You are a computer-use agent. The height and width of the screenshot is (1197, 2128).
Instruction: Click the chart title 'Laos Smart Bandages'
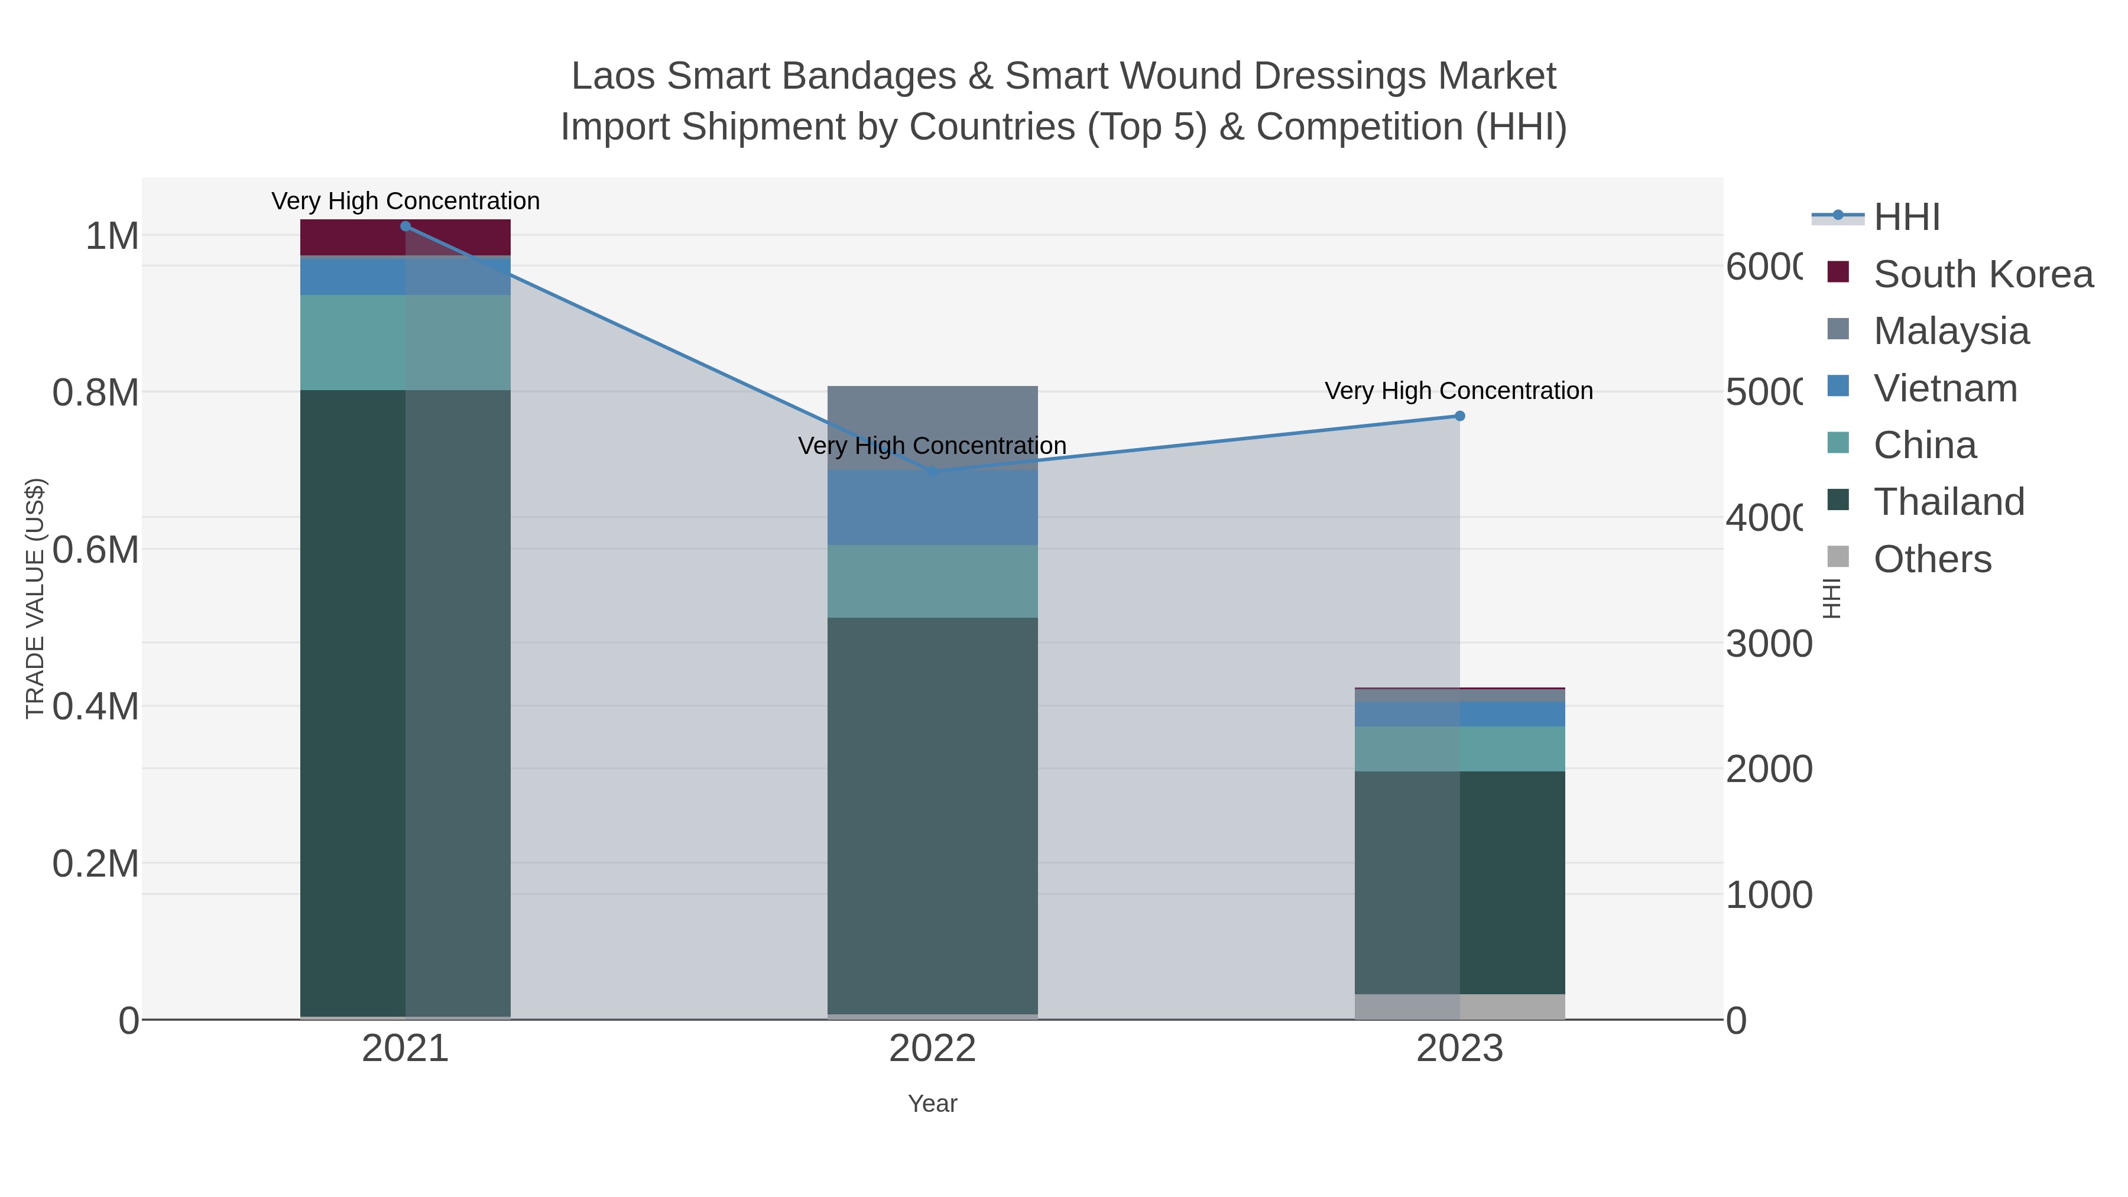(x=1064, y=76)
